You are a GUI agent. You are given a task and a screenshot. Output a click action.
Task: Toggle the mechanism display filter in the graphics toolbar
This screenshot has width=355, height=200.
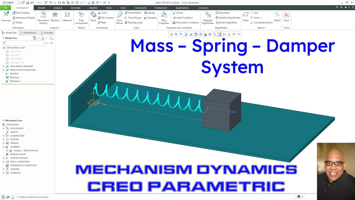point(219,34)
